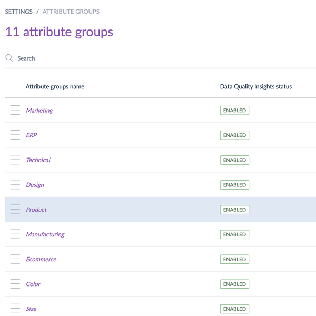Click the Design row drag handle
This screenshot has height=316, width=316.
(15, 185)
